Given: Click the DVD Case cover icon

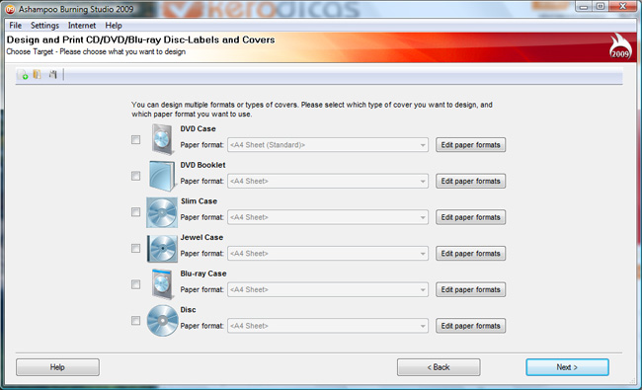Looking at the screenshot, I should pos(162,139).
